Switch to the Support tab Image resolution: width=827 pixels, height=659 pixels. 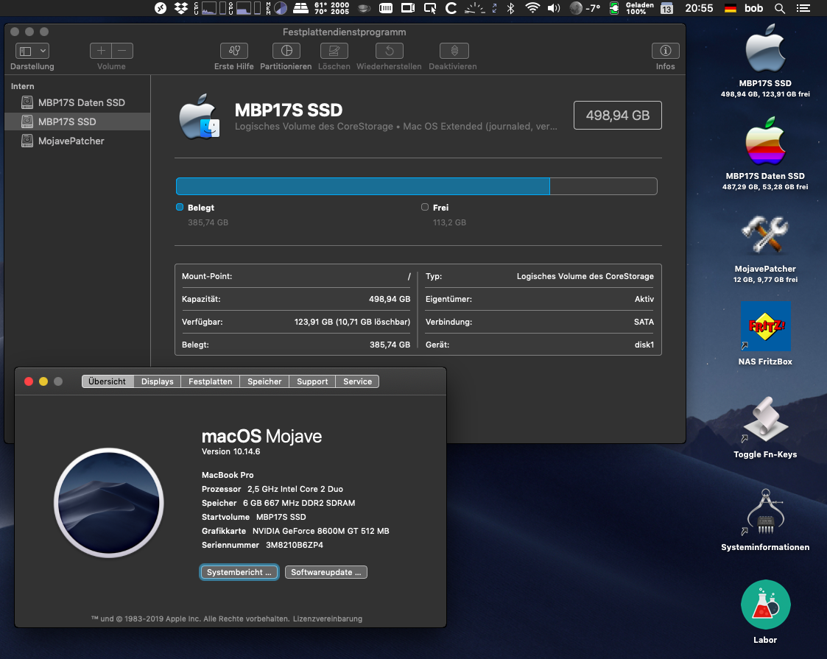312,381
